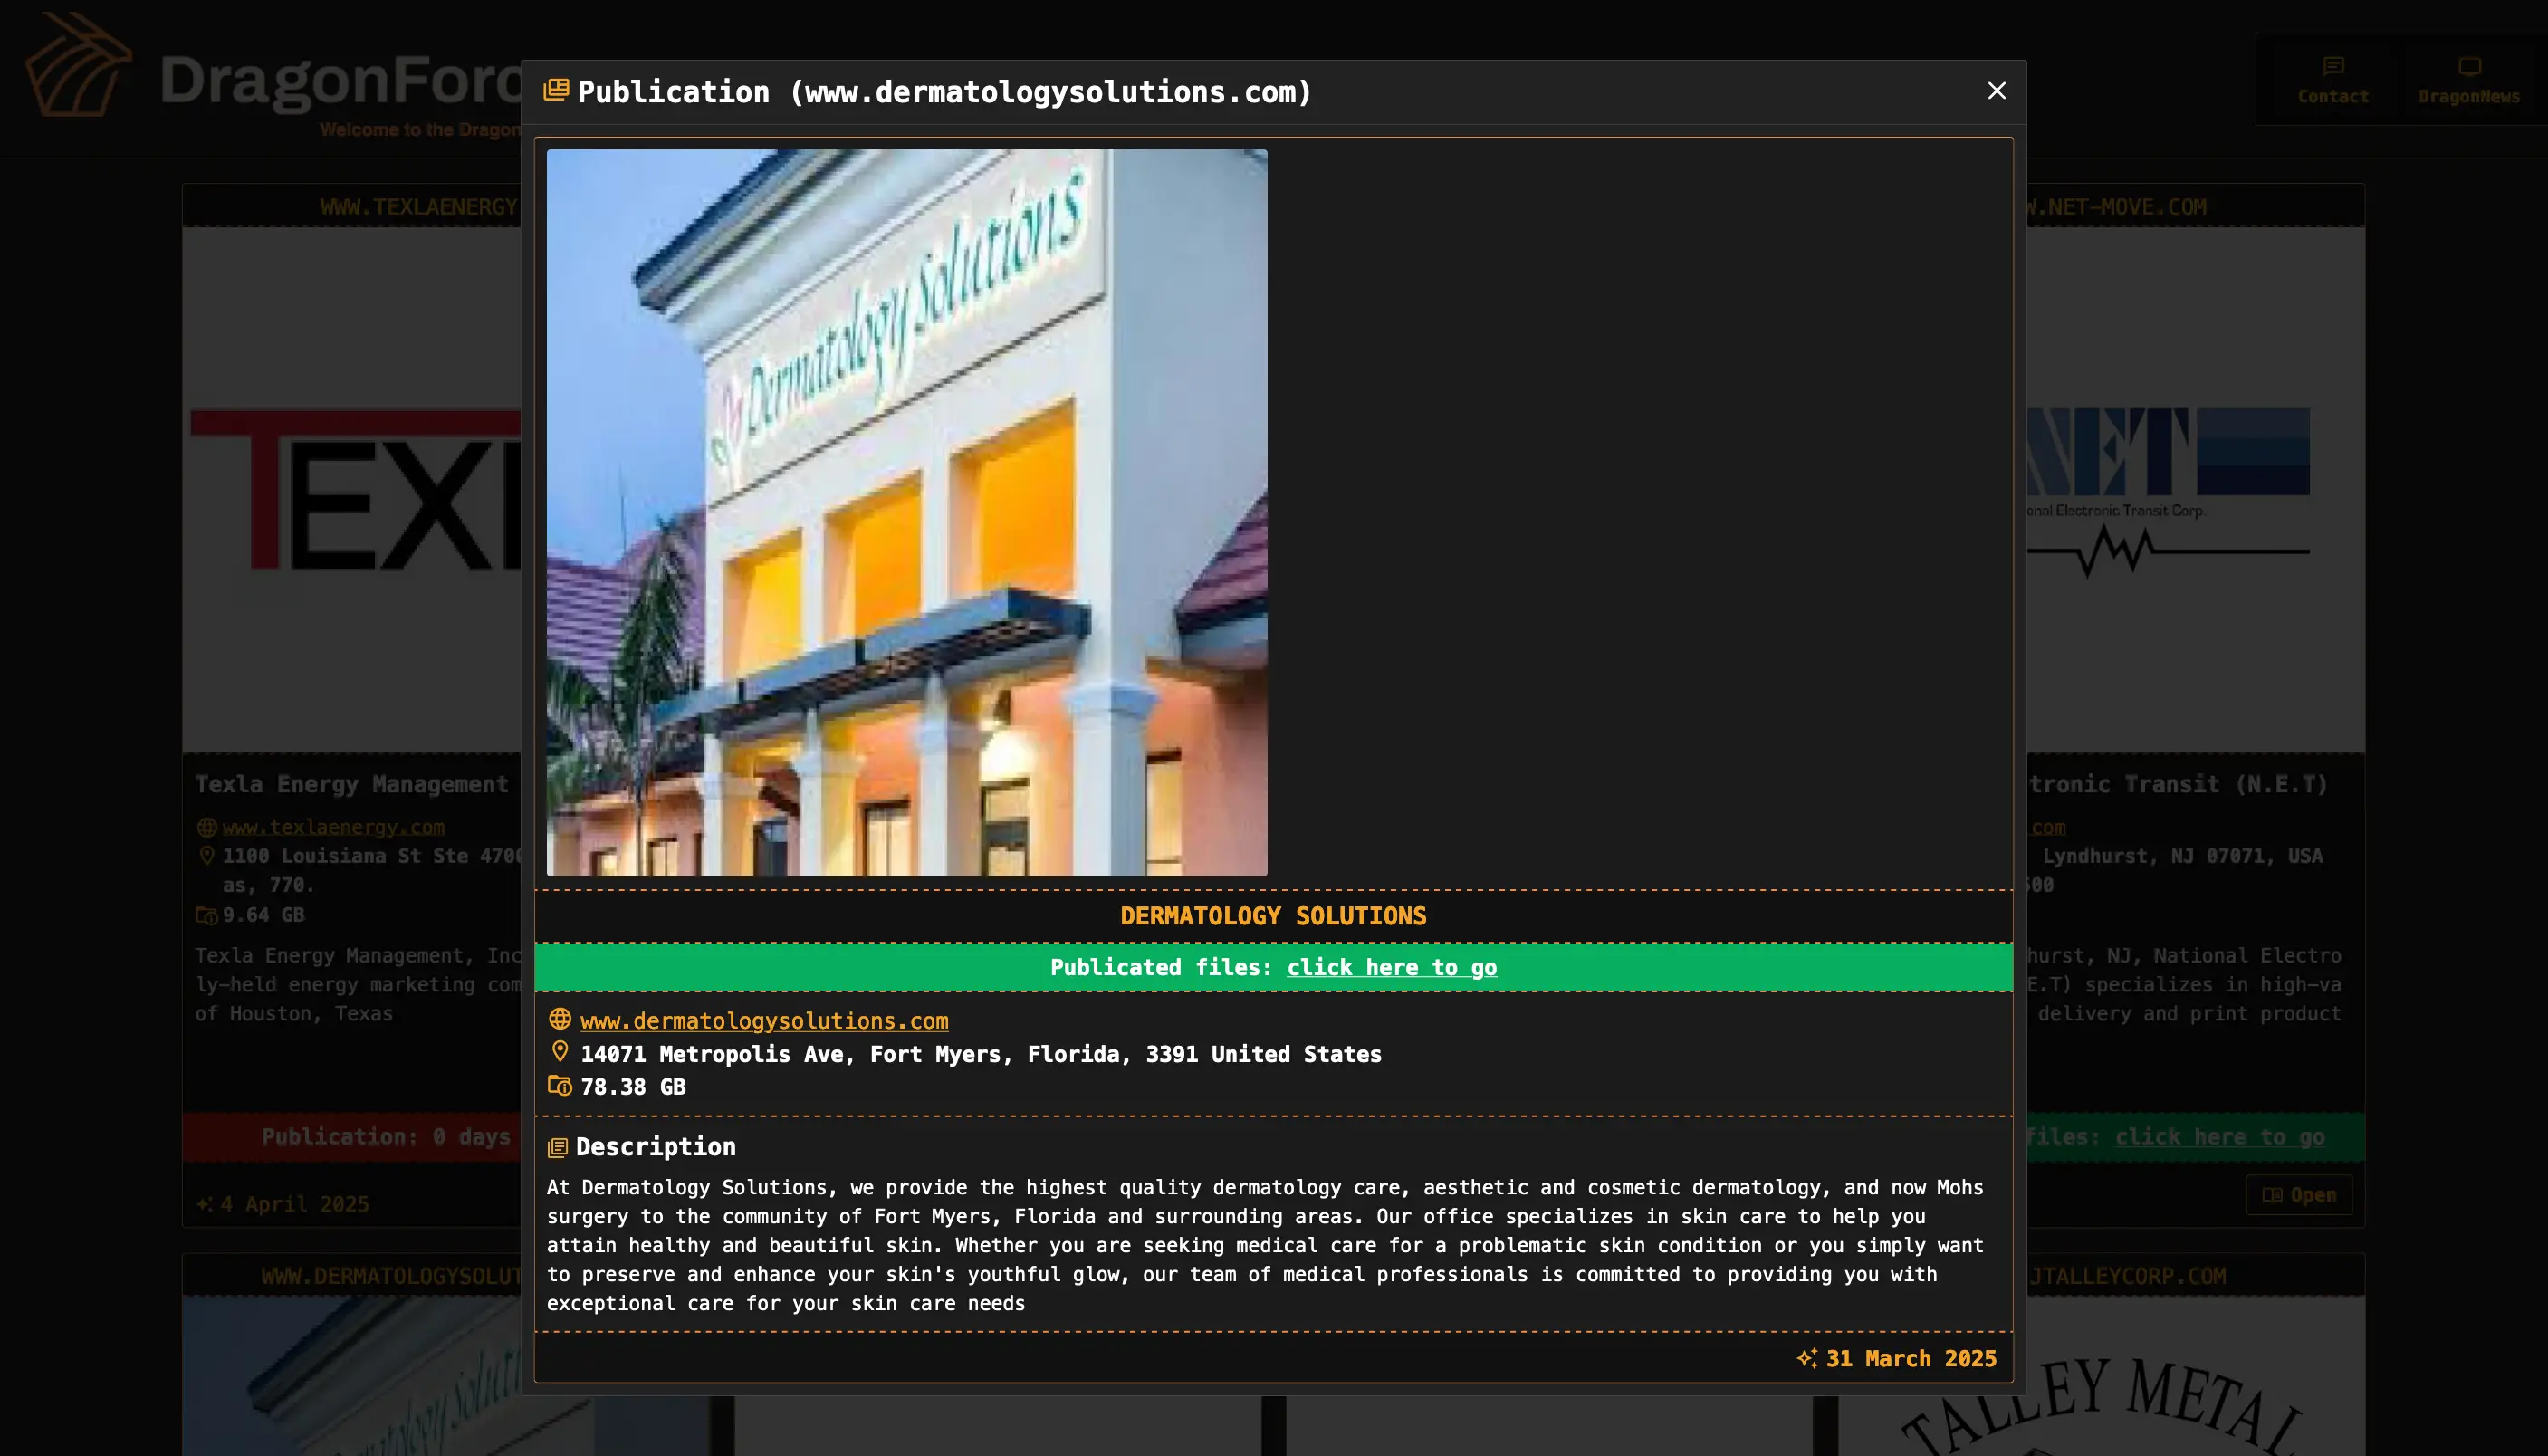Click the folder size icon beside 78.38 GB
The width and height of the screenshot is (2548, 1456).
pyautogui.click(x=560, y=1086)
